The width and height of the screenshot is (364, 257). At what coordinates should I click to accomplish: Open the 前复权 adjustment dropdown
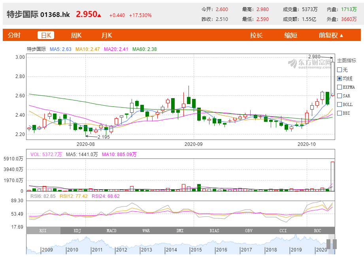pyautogui.click(x=331, y=35)
